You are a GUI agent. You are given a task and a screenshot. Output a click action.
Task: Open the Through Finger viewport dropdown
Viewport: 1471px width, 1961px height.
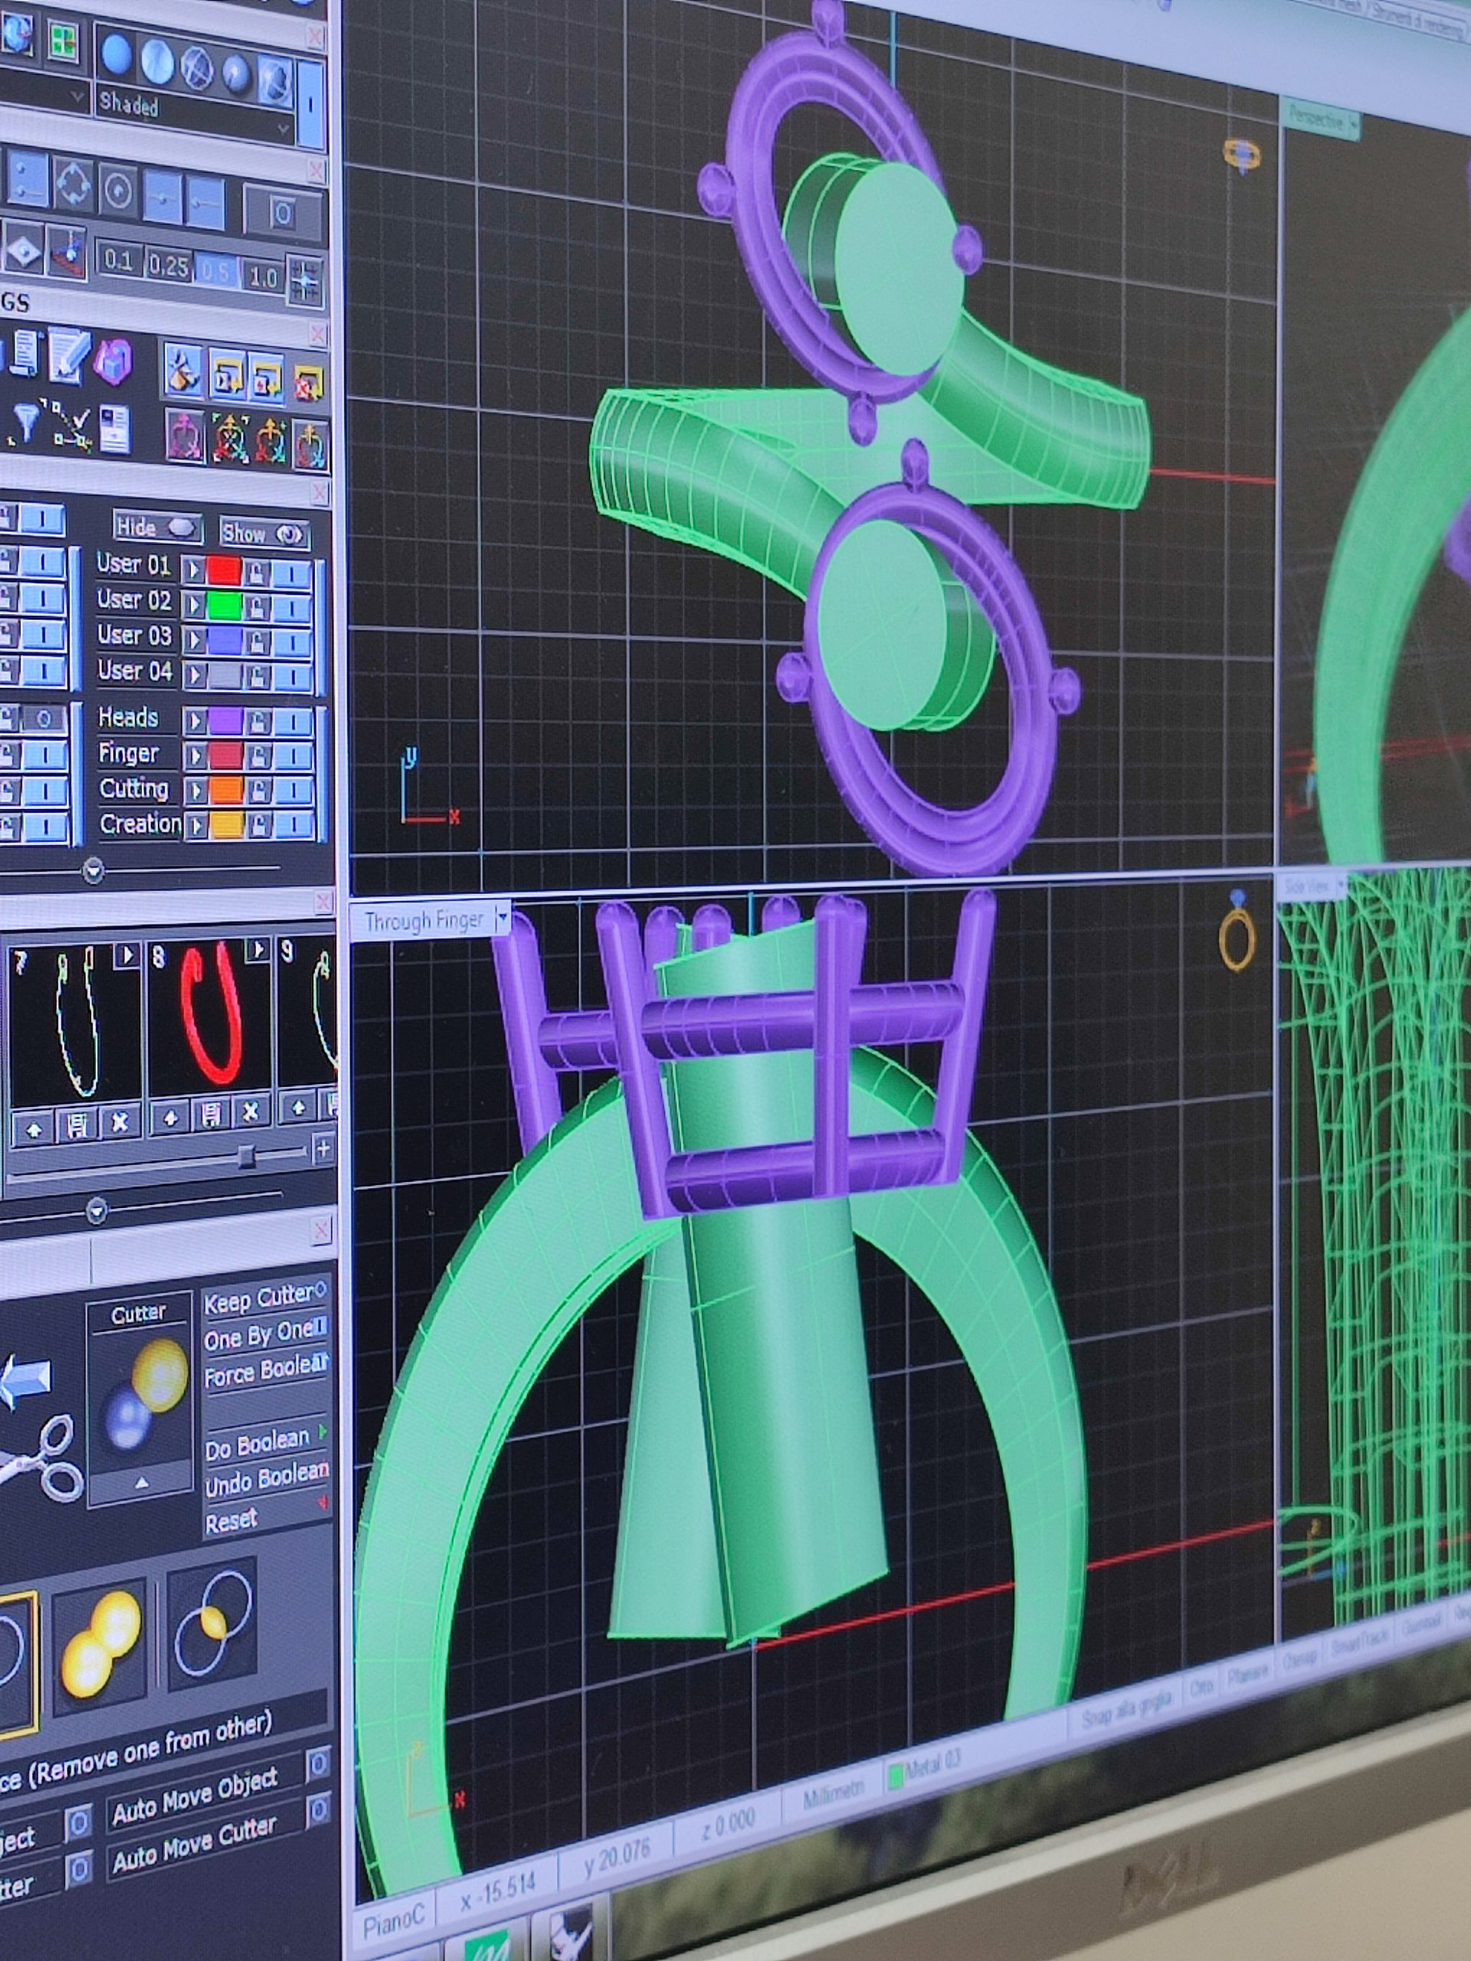click(502, 917)
